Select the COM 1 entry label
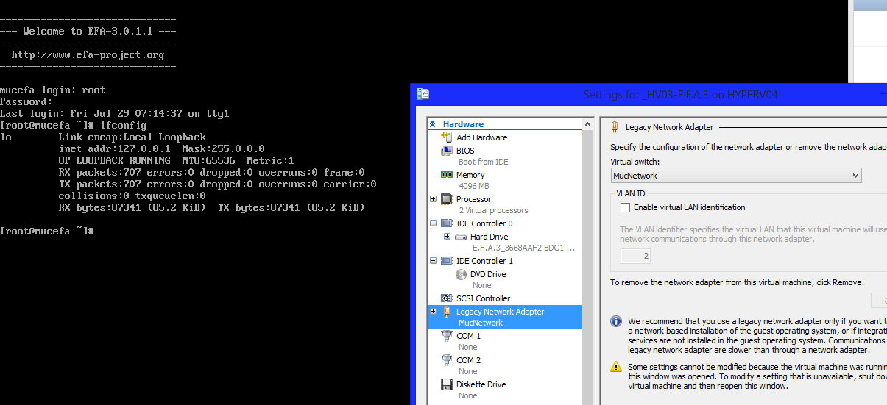 468,336
